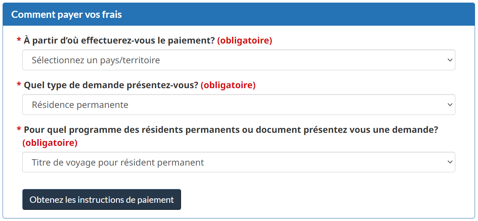This screenshot has width=478, height=221.
Task: Click the 'Sélectionnez un pays/territoire' placeholder text
Action: pos(96,60)
